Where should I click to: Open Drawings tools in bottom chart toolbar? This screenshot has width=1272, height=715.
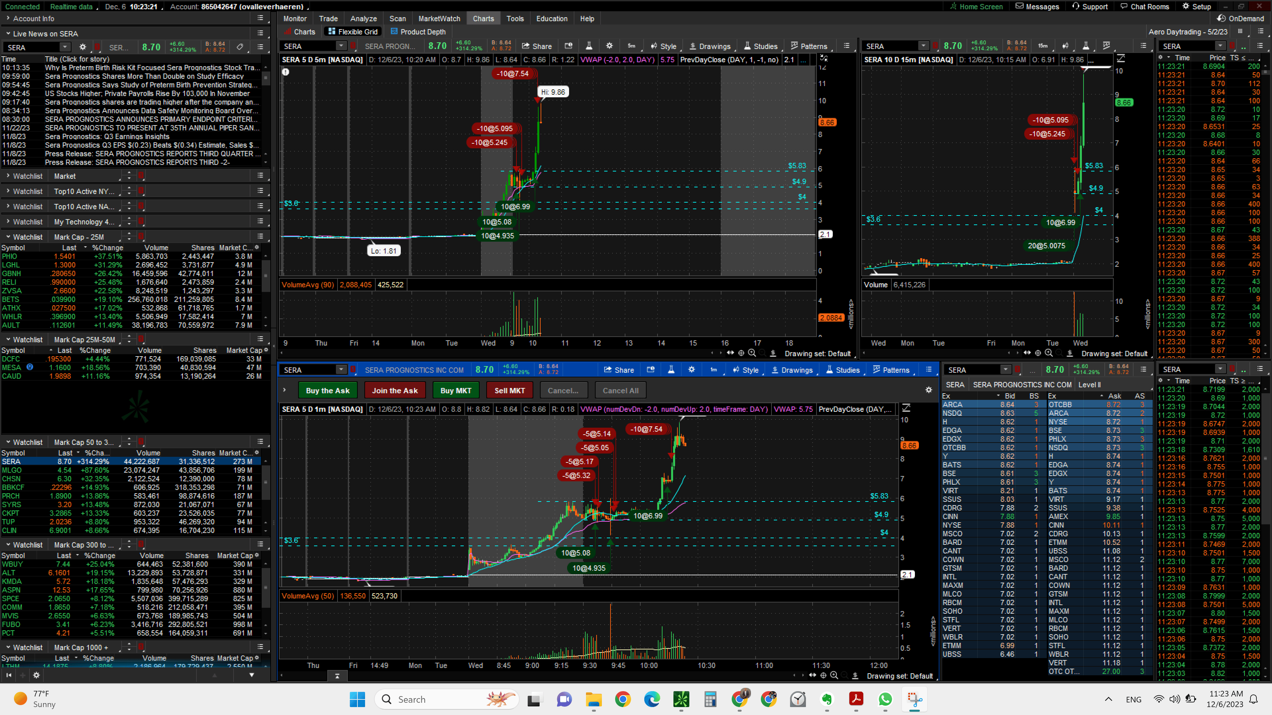[792, 370]
